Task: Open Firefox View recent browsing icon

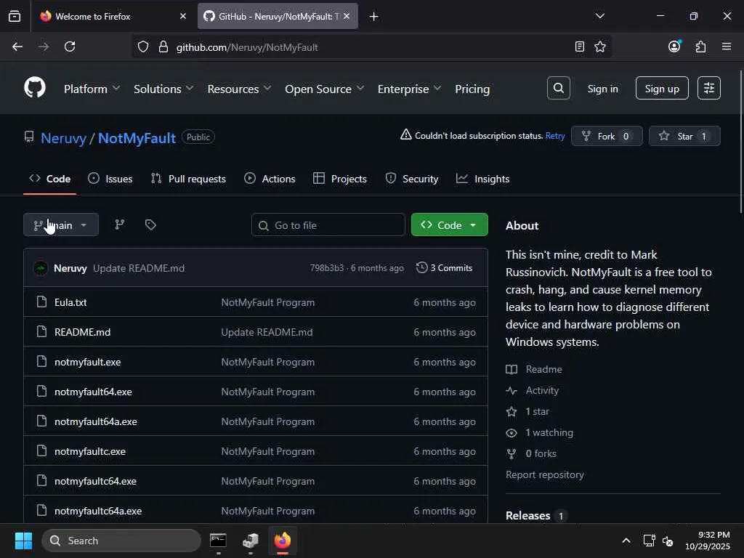Action: click(x=15, y=17)
